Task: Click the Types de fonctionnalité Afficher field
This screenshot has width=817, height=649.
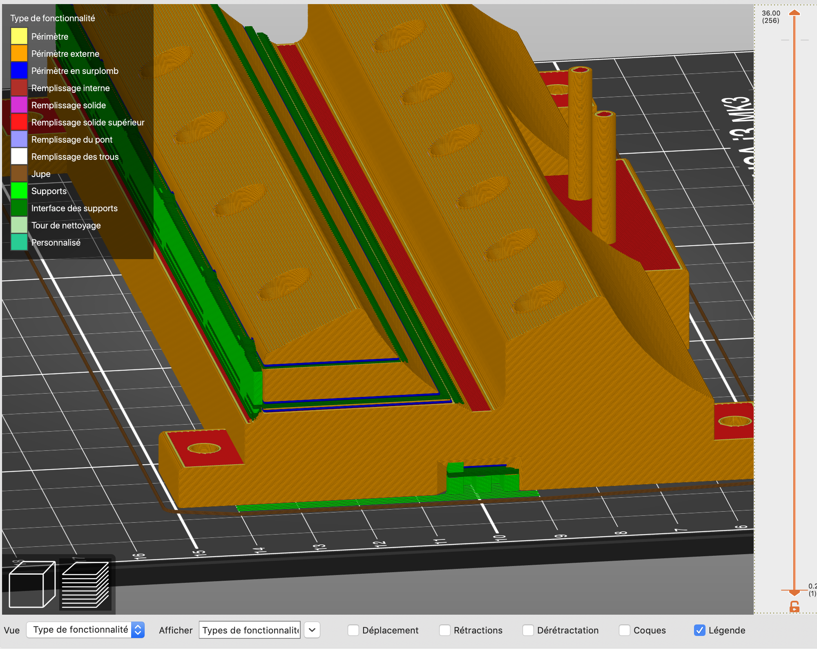Action: coord(250,630)
